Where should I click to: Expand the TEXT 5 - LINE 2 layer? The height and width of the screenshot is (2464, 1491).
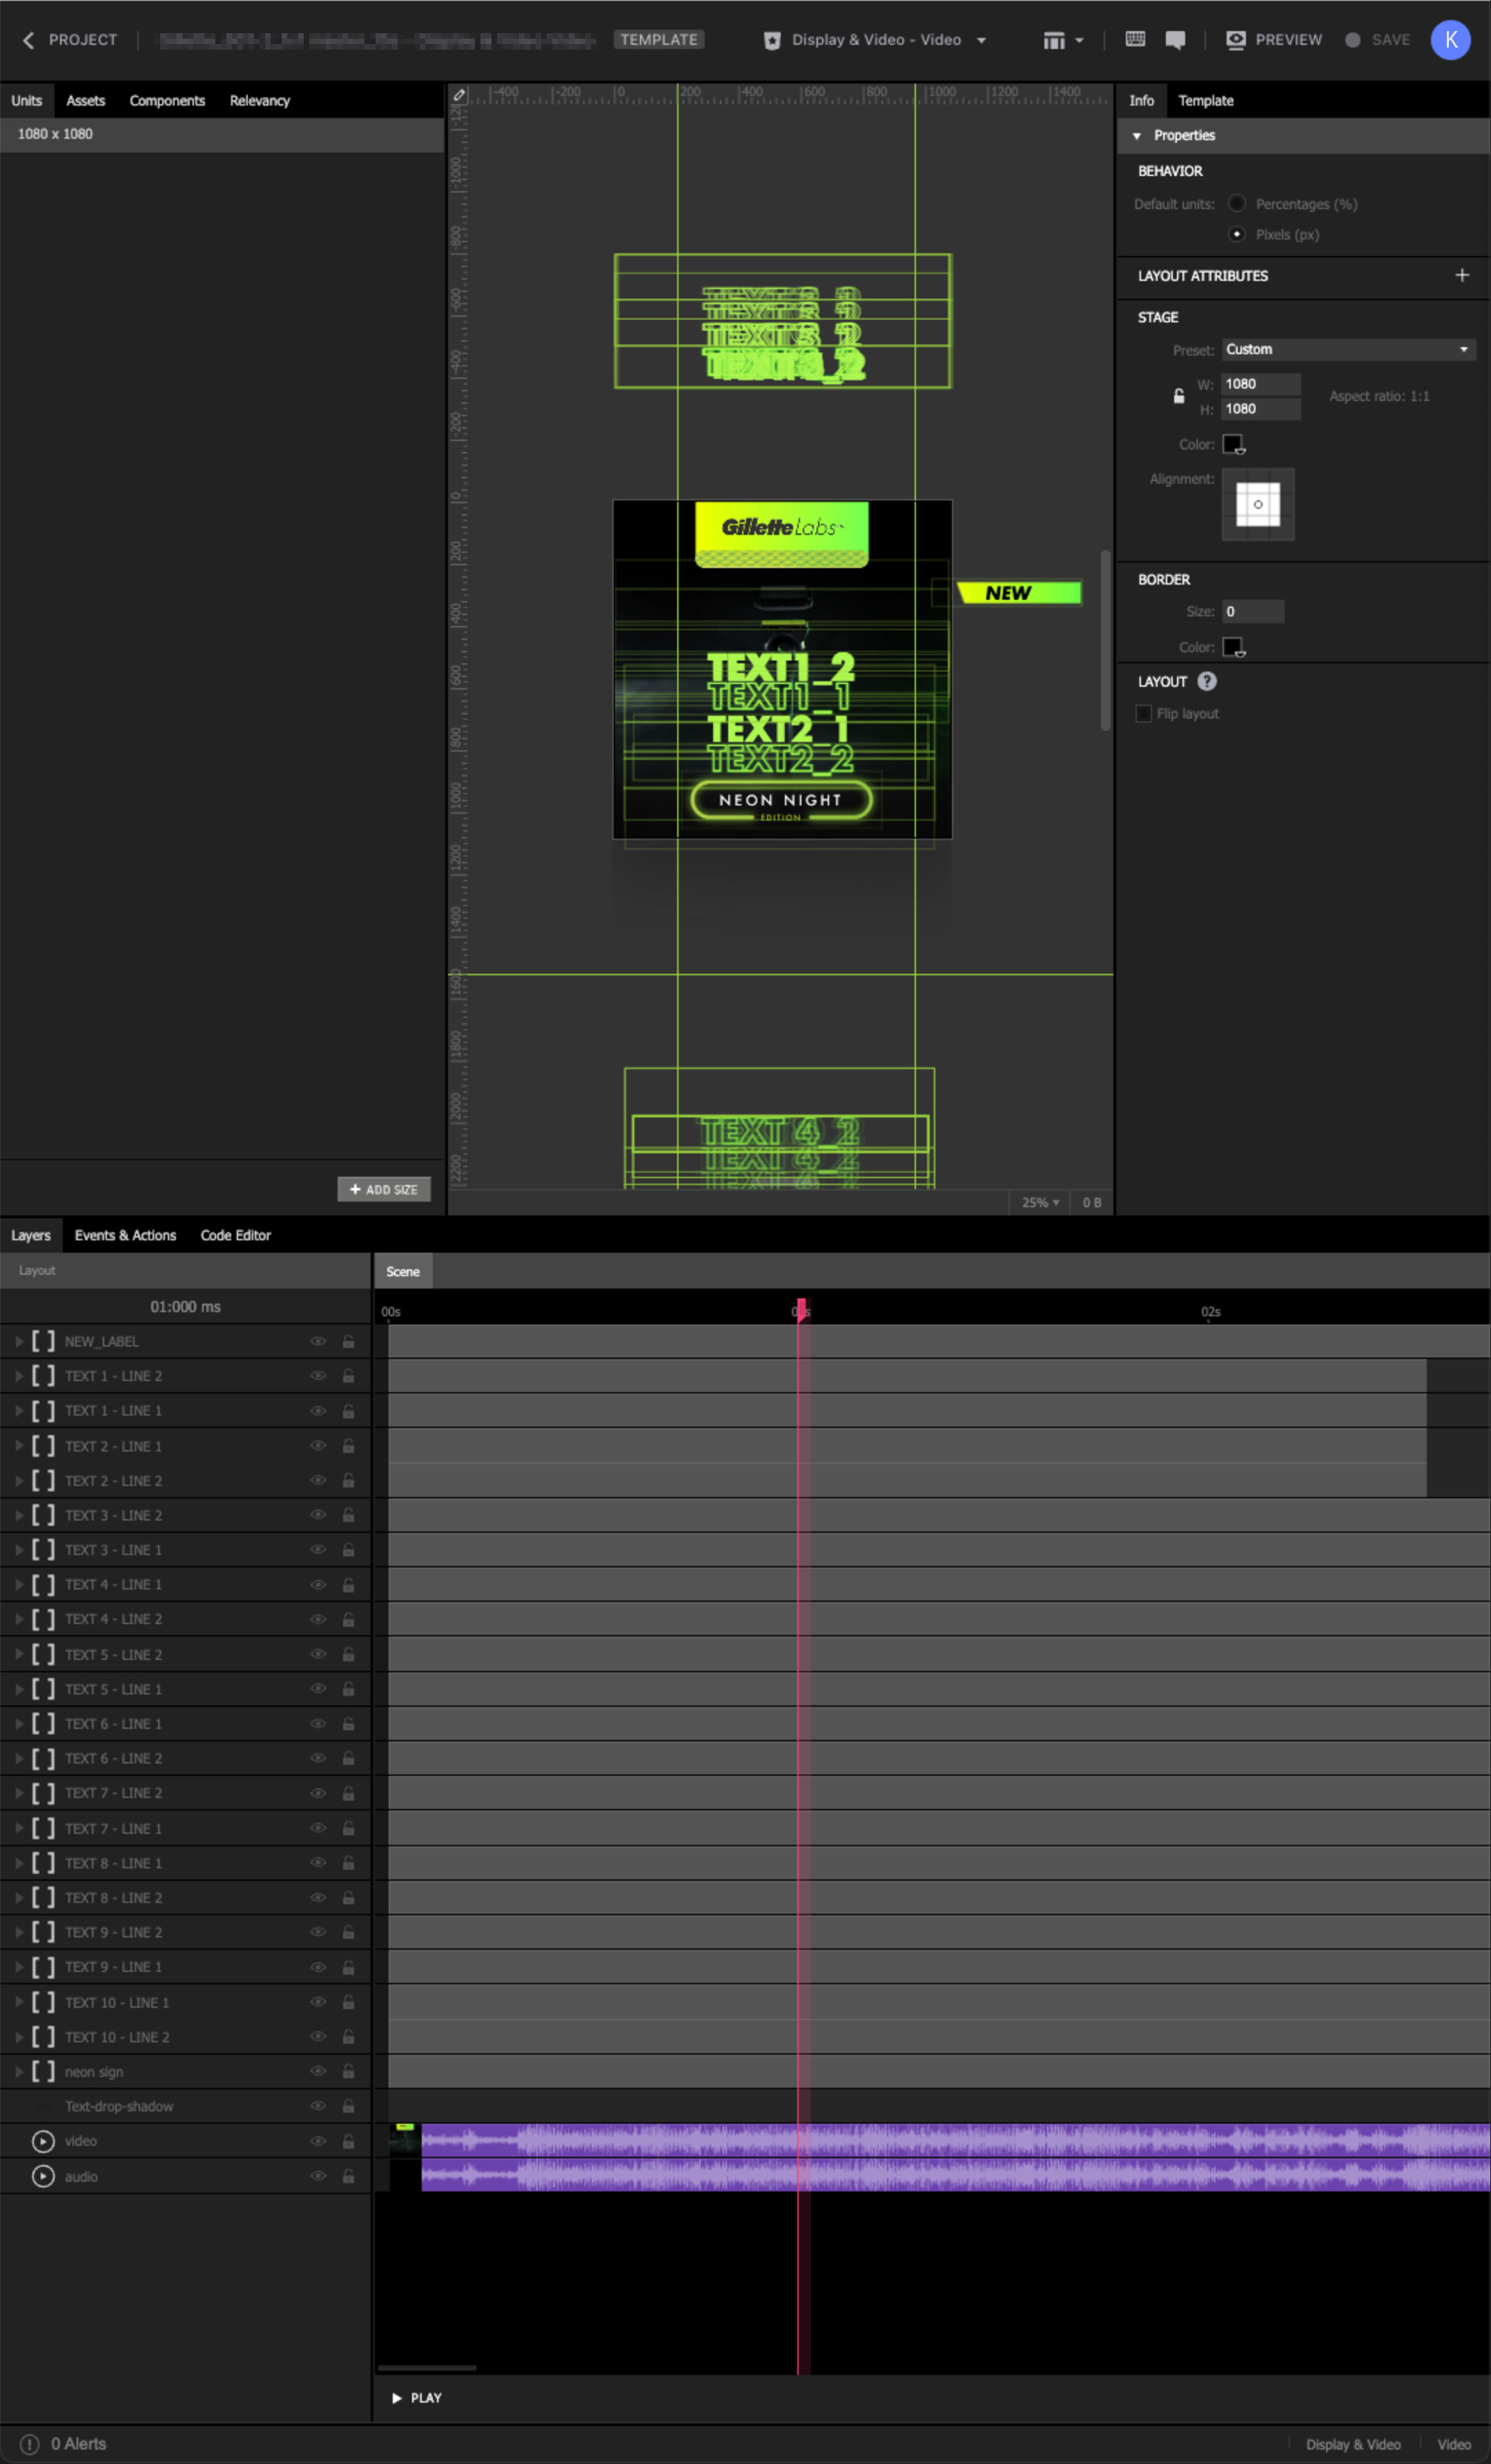[x=18, y=1655]
